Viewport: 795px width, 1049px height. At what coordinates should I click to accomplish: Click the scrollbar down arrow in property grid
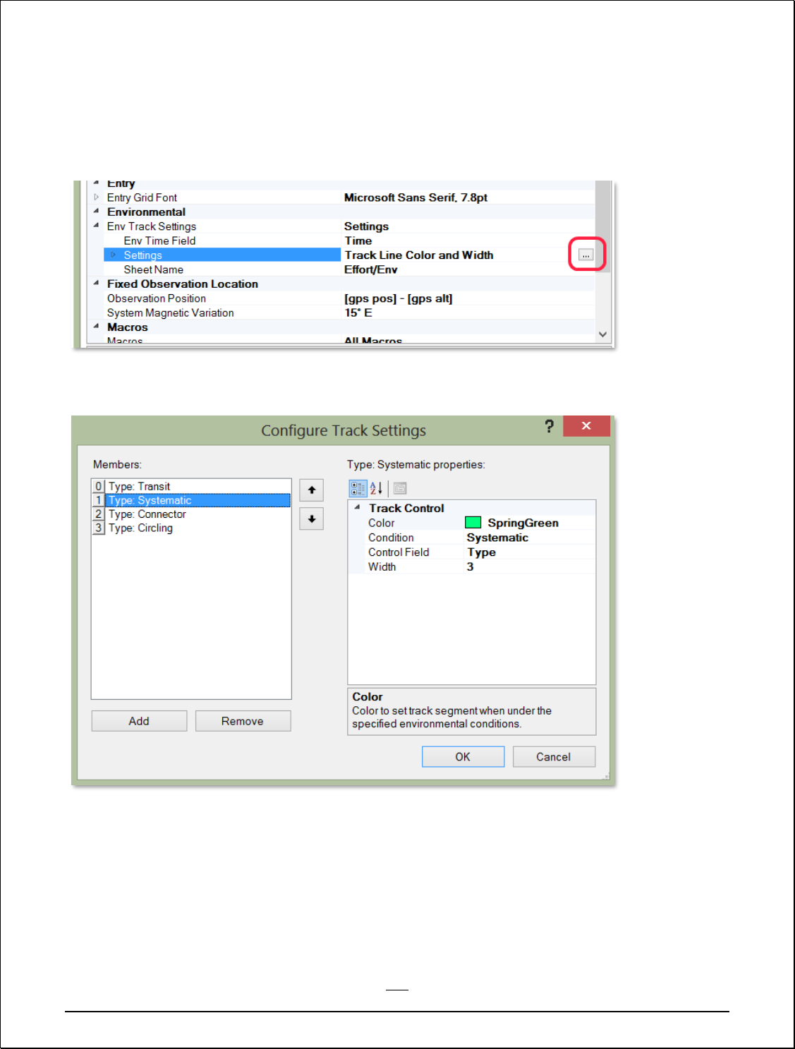[x=603, y=334]
